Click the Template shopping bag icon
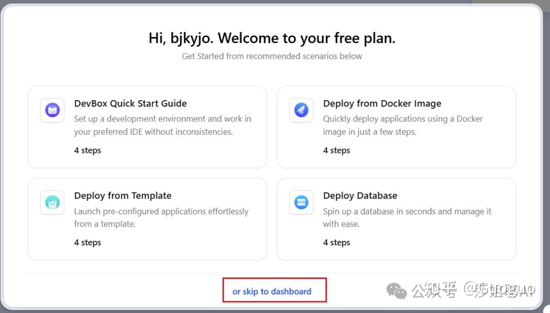Viewport: 550px width, 313px height. (x=52, y=203)
